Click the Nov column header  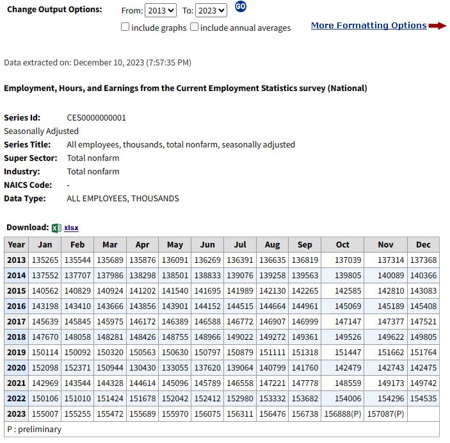click(x=385, y=245)
